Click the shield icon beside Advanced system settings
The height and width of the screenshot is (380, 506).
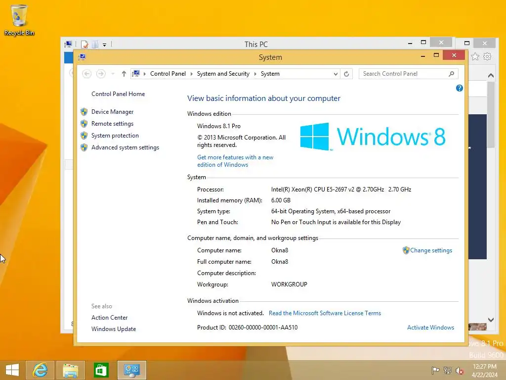[x=84, y=147]
